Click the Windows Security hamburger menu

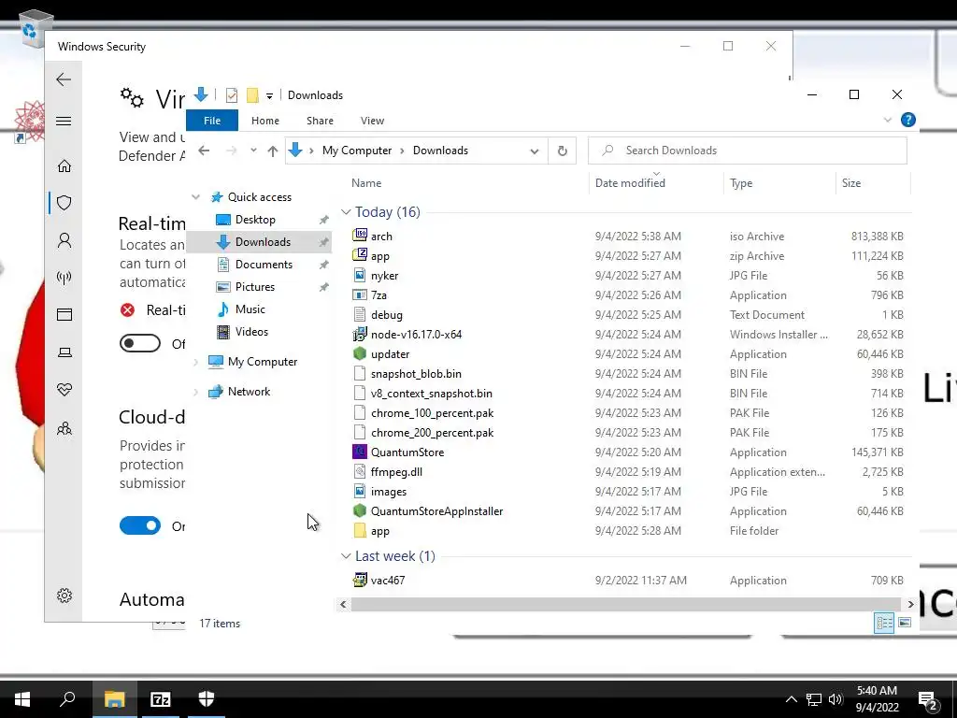click(x=64, y=121)
